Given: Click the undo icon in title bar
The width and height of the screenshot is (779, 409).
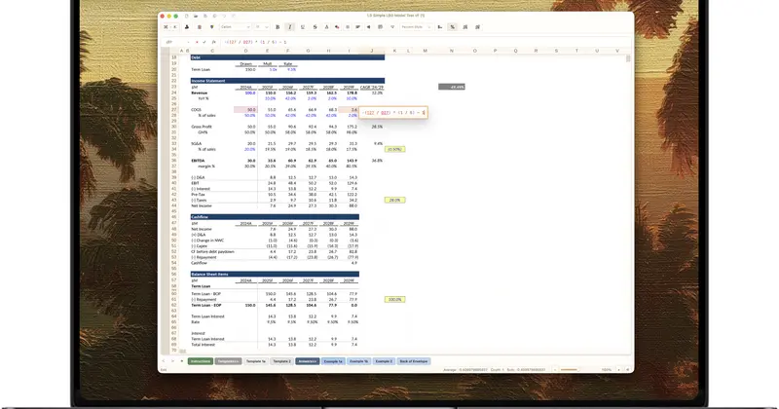Looking at the screenshot, I should [x=224, y=16].
